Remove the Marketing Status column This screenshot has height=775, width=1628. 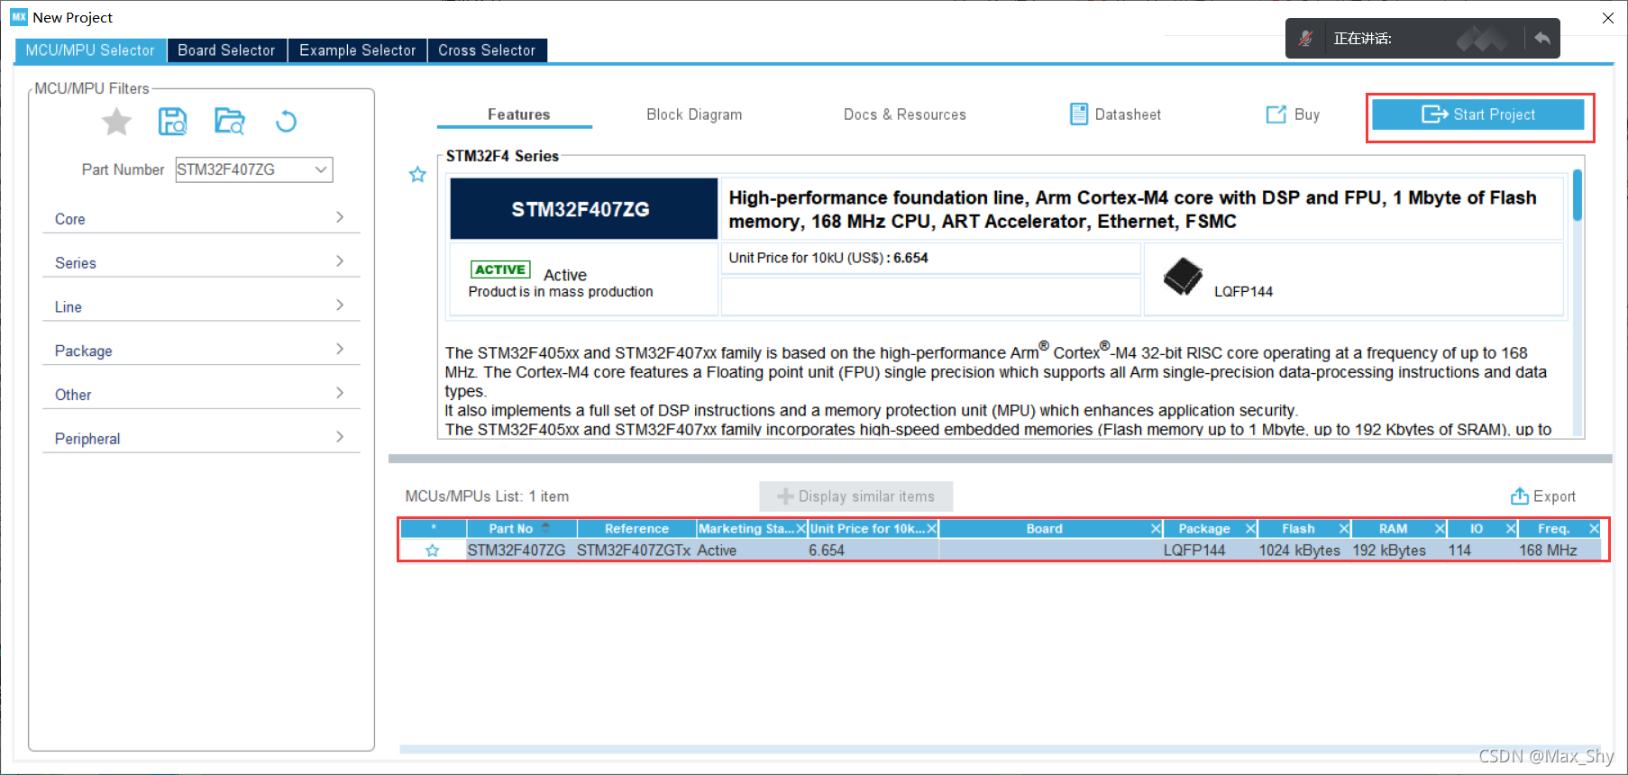pos(800,529)
